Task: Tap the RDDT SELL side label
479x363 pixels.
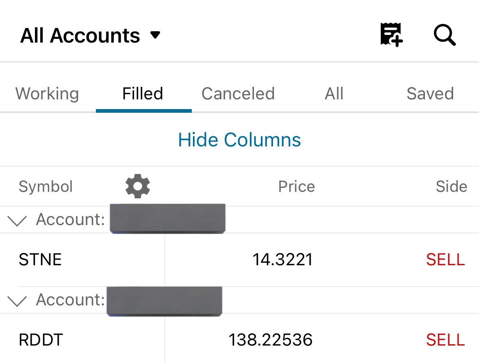Action: [x=446, y=339]
